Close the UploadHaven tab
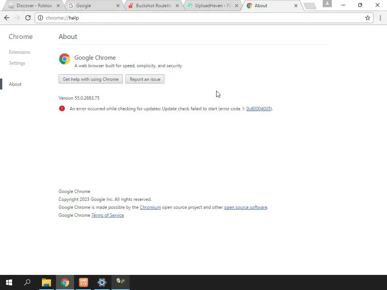The width and height of the screenshot is (387, 290). coord(237,6)
